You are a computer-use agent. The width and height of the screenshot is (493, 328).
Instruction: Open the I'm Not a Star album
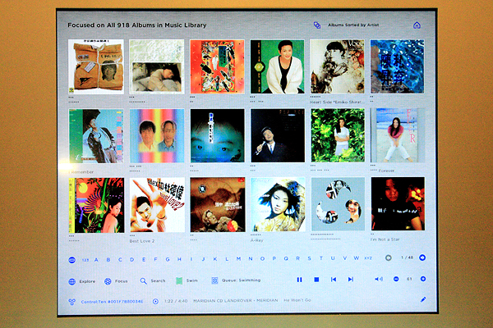tap(398, 203)
